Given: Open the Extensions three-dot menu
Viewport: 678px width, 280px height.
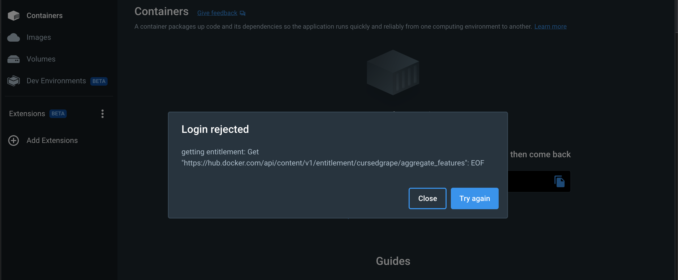Looking at the screenshot, I should pyautogui.click(x=103, y=114).
